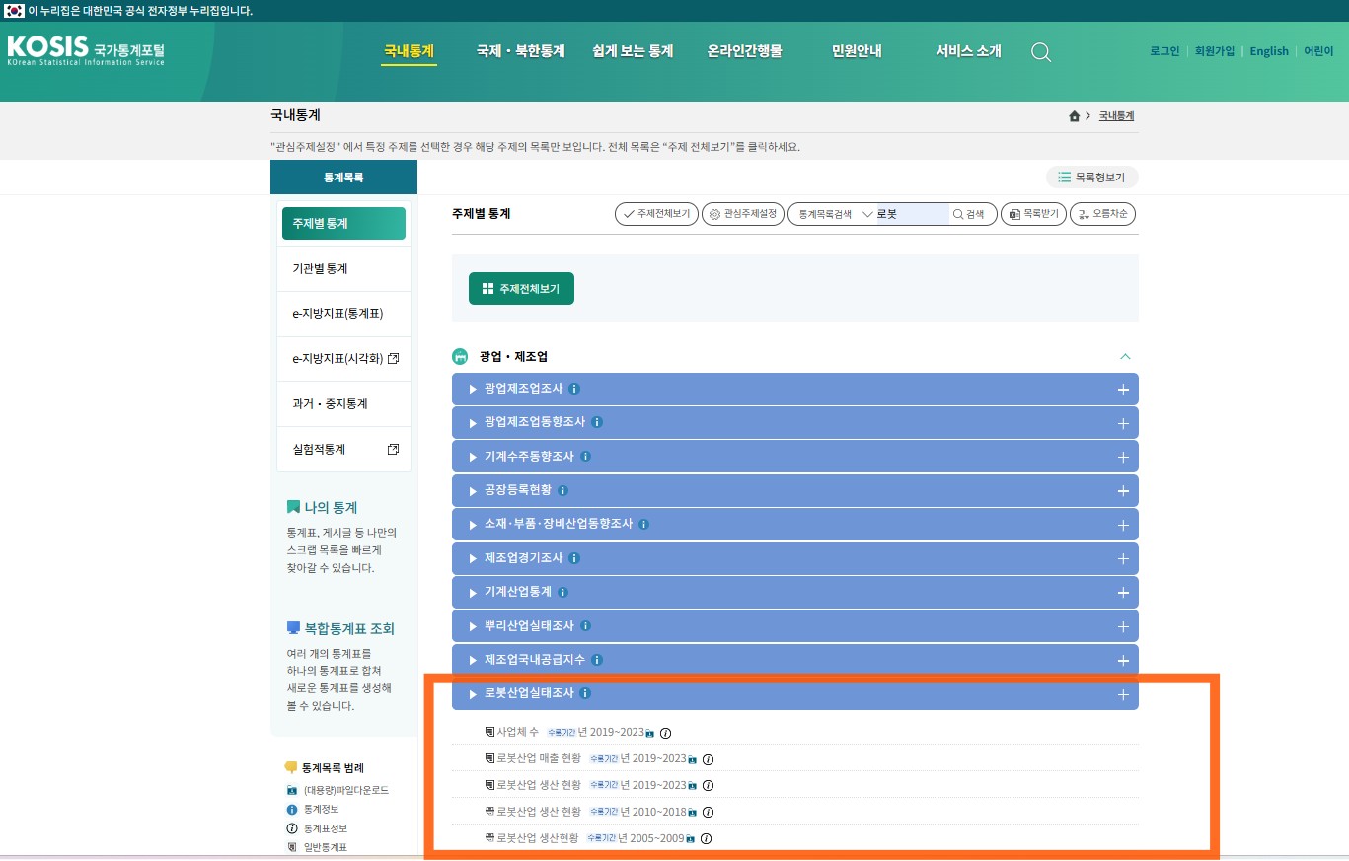The height and width of the screenshot is (861, 1349).
Task: Click info icon next to 로봇산업실태조사
Action: [585, 693]
